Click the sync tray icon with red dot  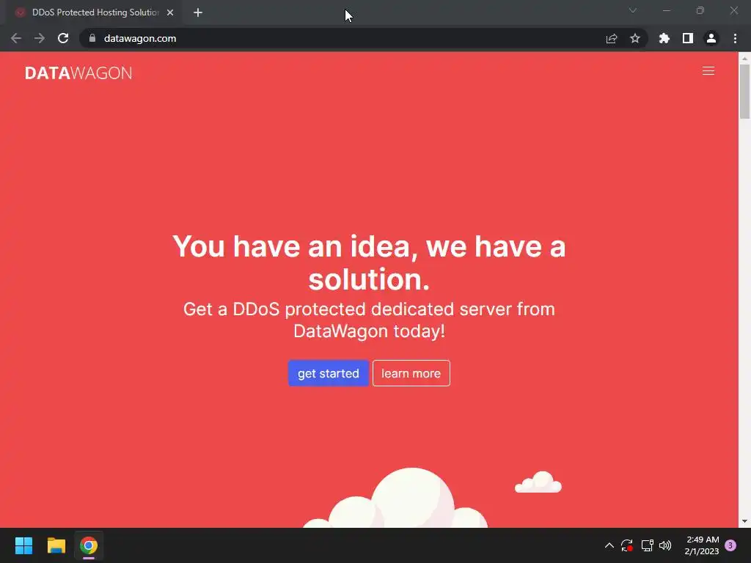627,545
